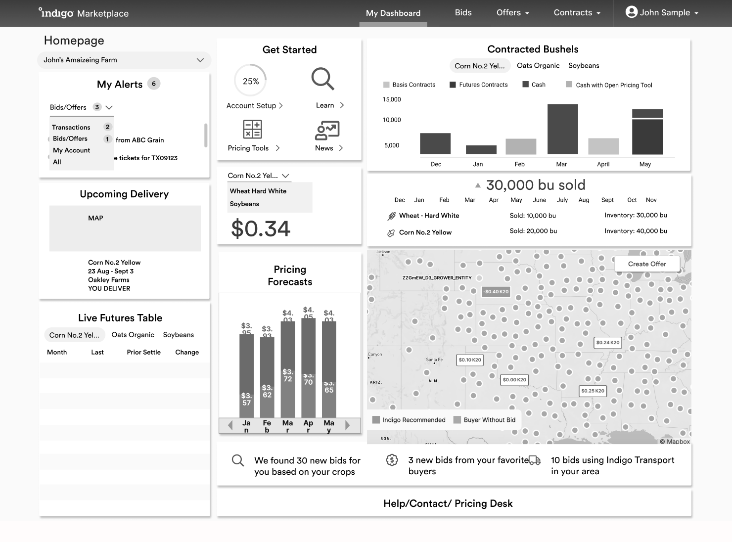
Task: Click the Indigo Recommended map legend swatch
Action: (x=376, y=420)
